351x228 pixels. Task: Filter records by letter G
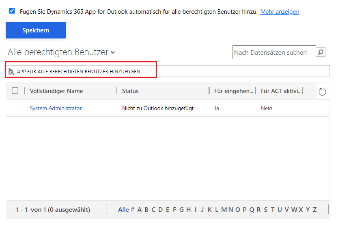[x=181, y=210]
